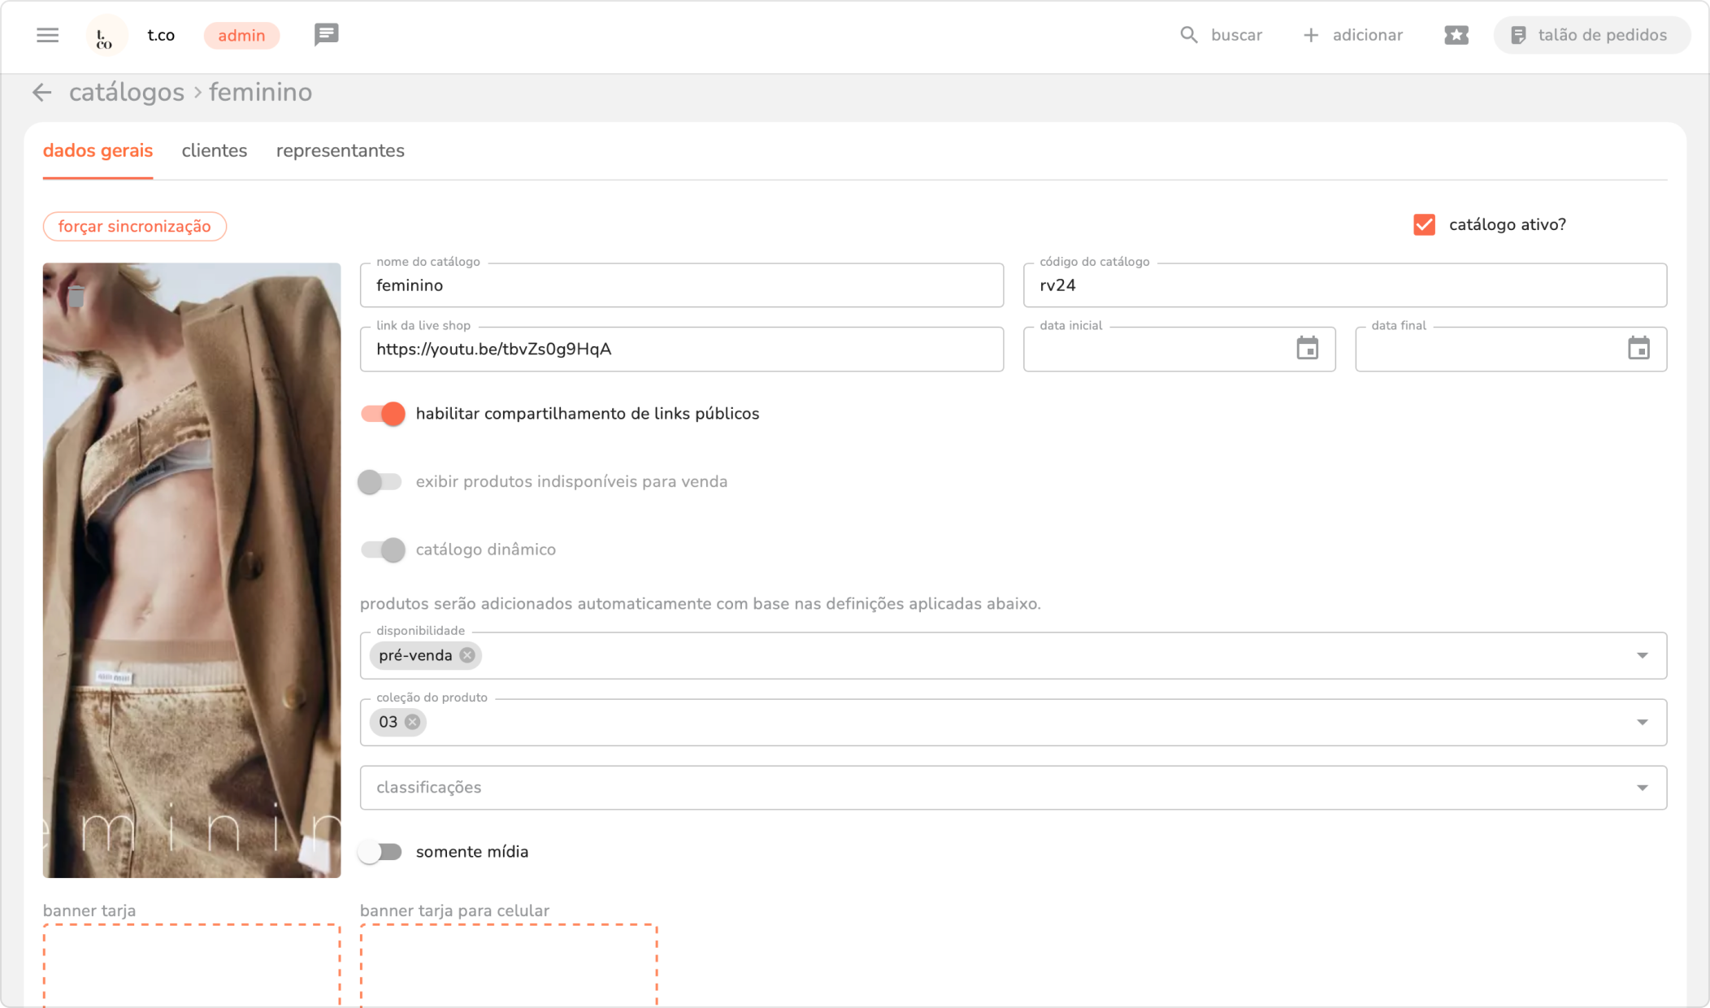The width and height of the screenshot is (1710, 1008).
Task: Open the hamburger menu icon
Action: [x=48, y=35]
